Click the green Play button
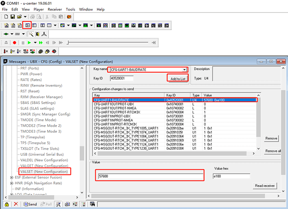 [x=29, y=43]
